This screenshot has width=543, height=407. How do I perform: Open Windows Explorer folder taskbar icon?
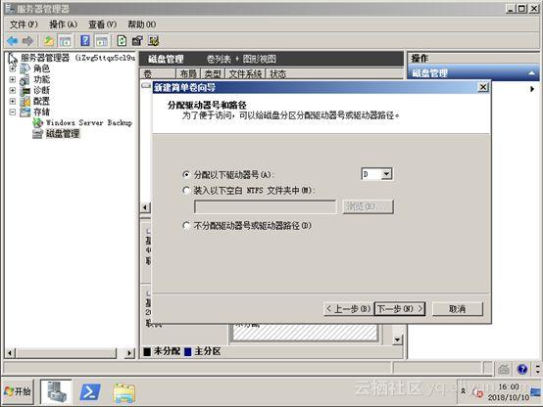tap(123, 392)
